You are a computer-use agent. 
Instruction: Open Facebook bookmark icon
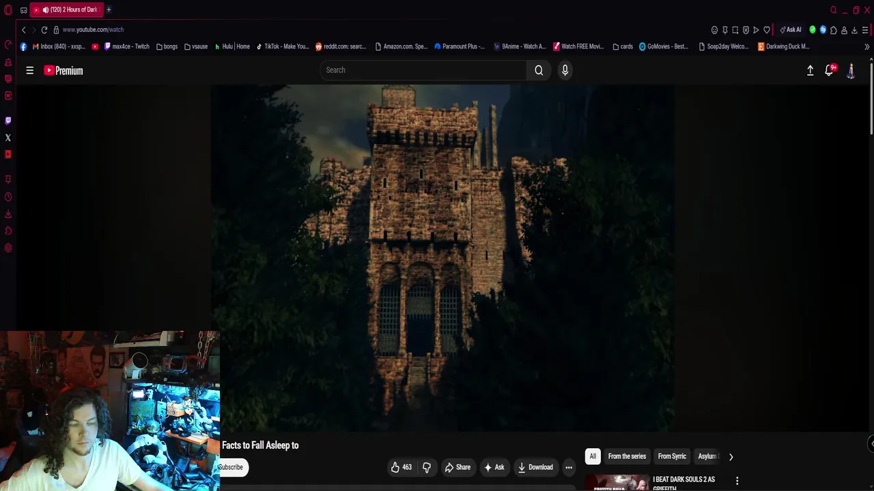tap(23, 46)
